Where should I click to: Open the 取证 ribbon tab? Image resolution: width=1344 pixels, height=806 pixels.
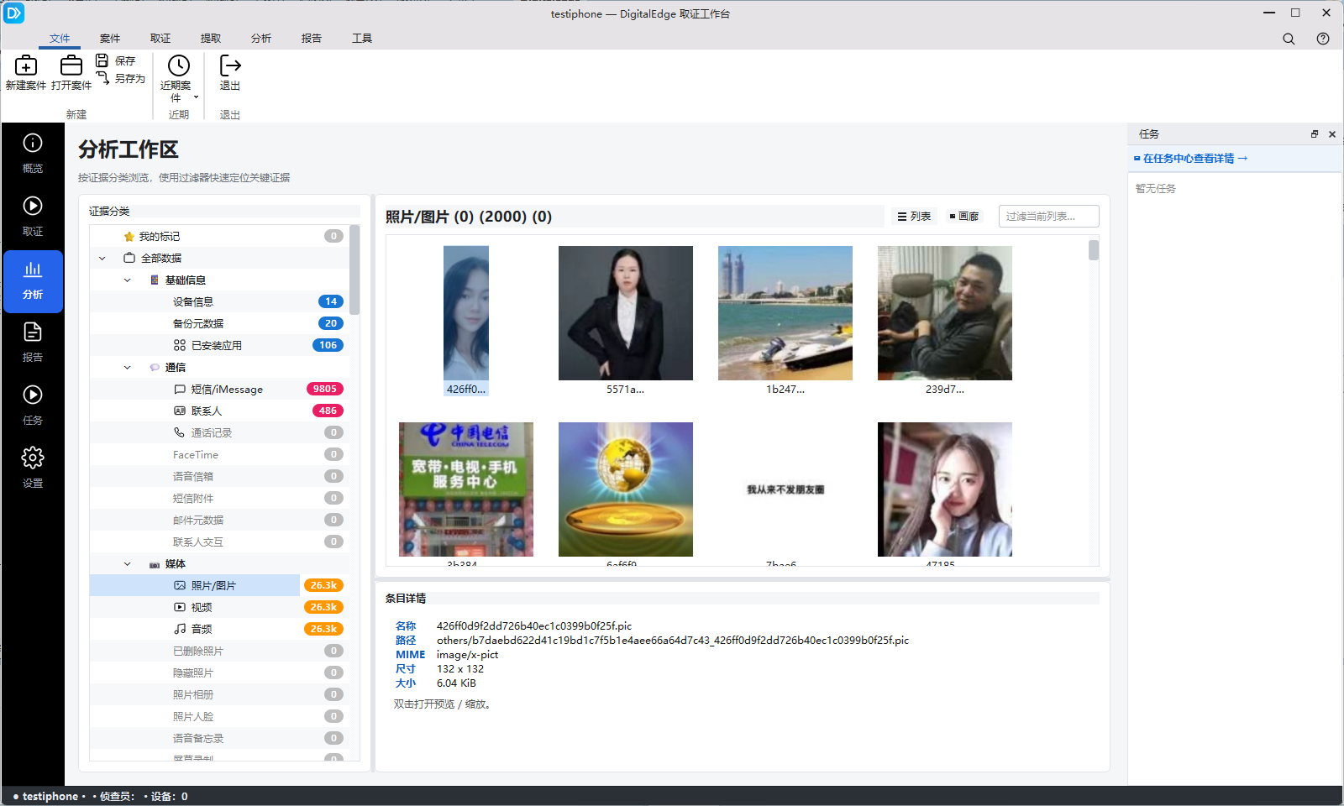click(x=160, y=39)
